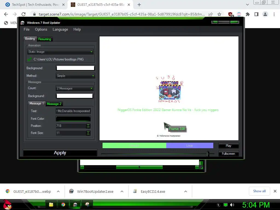Expand the Static Image animation dropdown
Image resolution: width=280 pixels, height=210 pixels.
click(60, 52)
